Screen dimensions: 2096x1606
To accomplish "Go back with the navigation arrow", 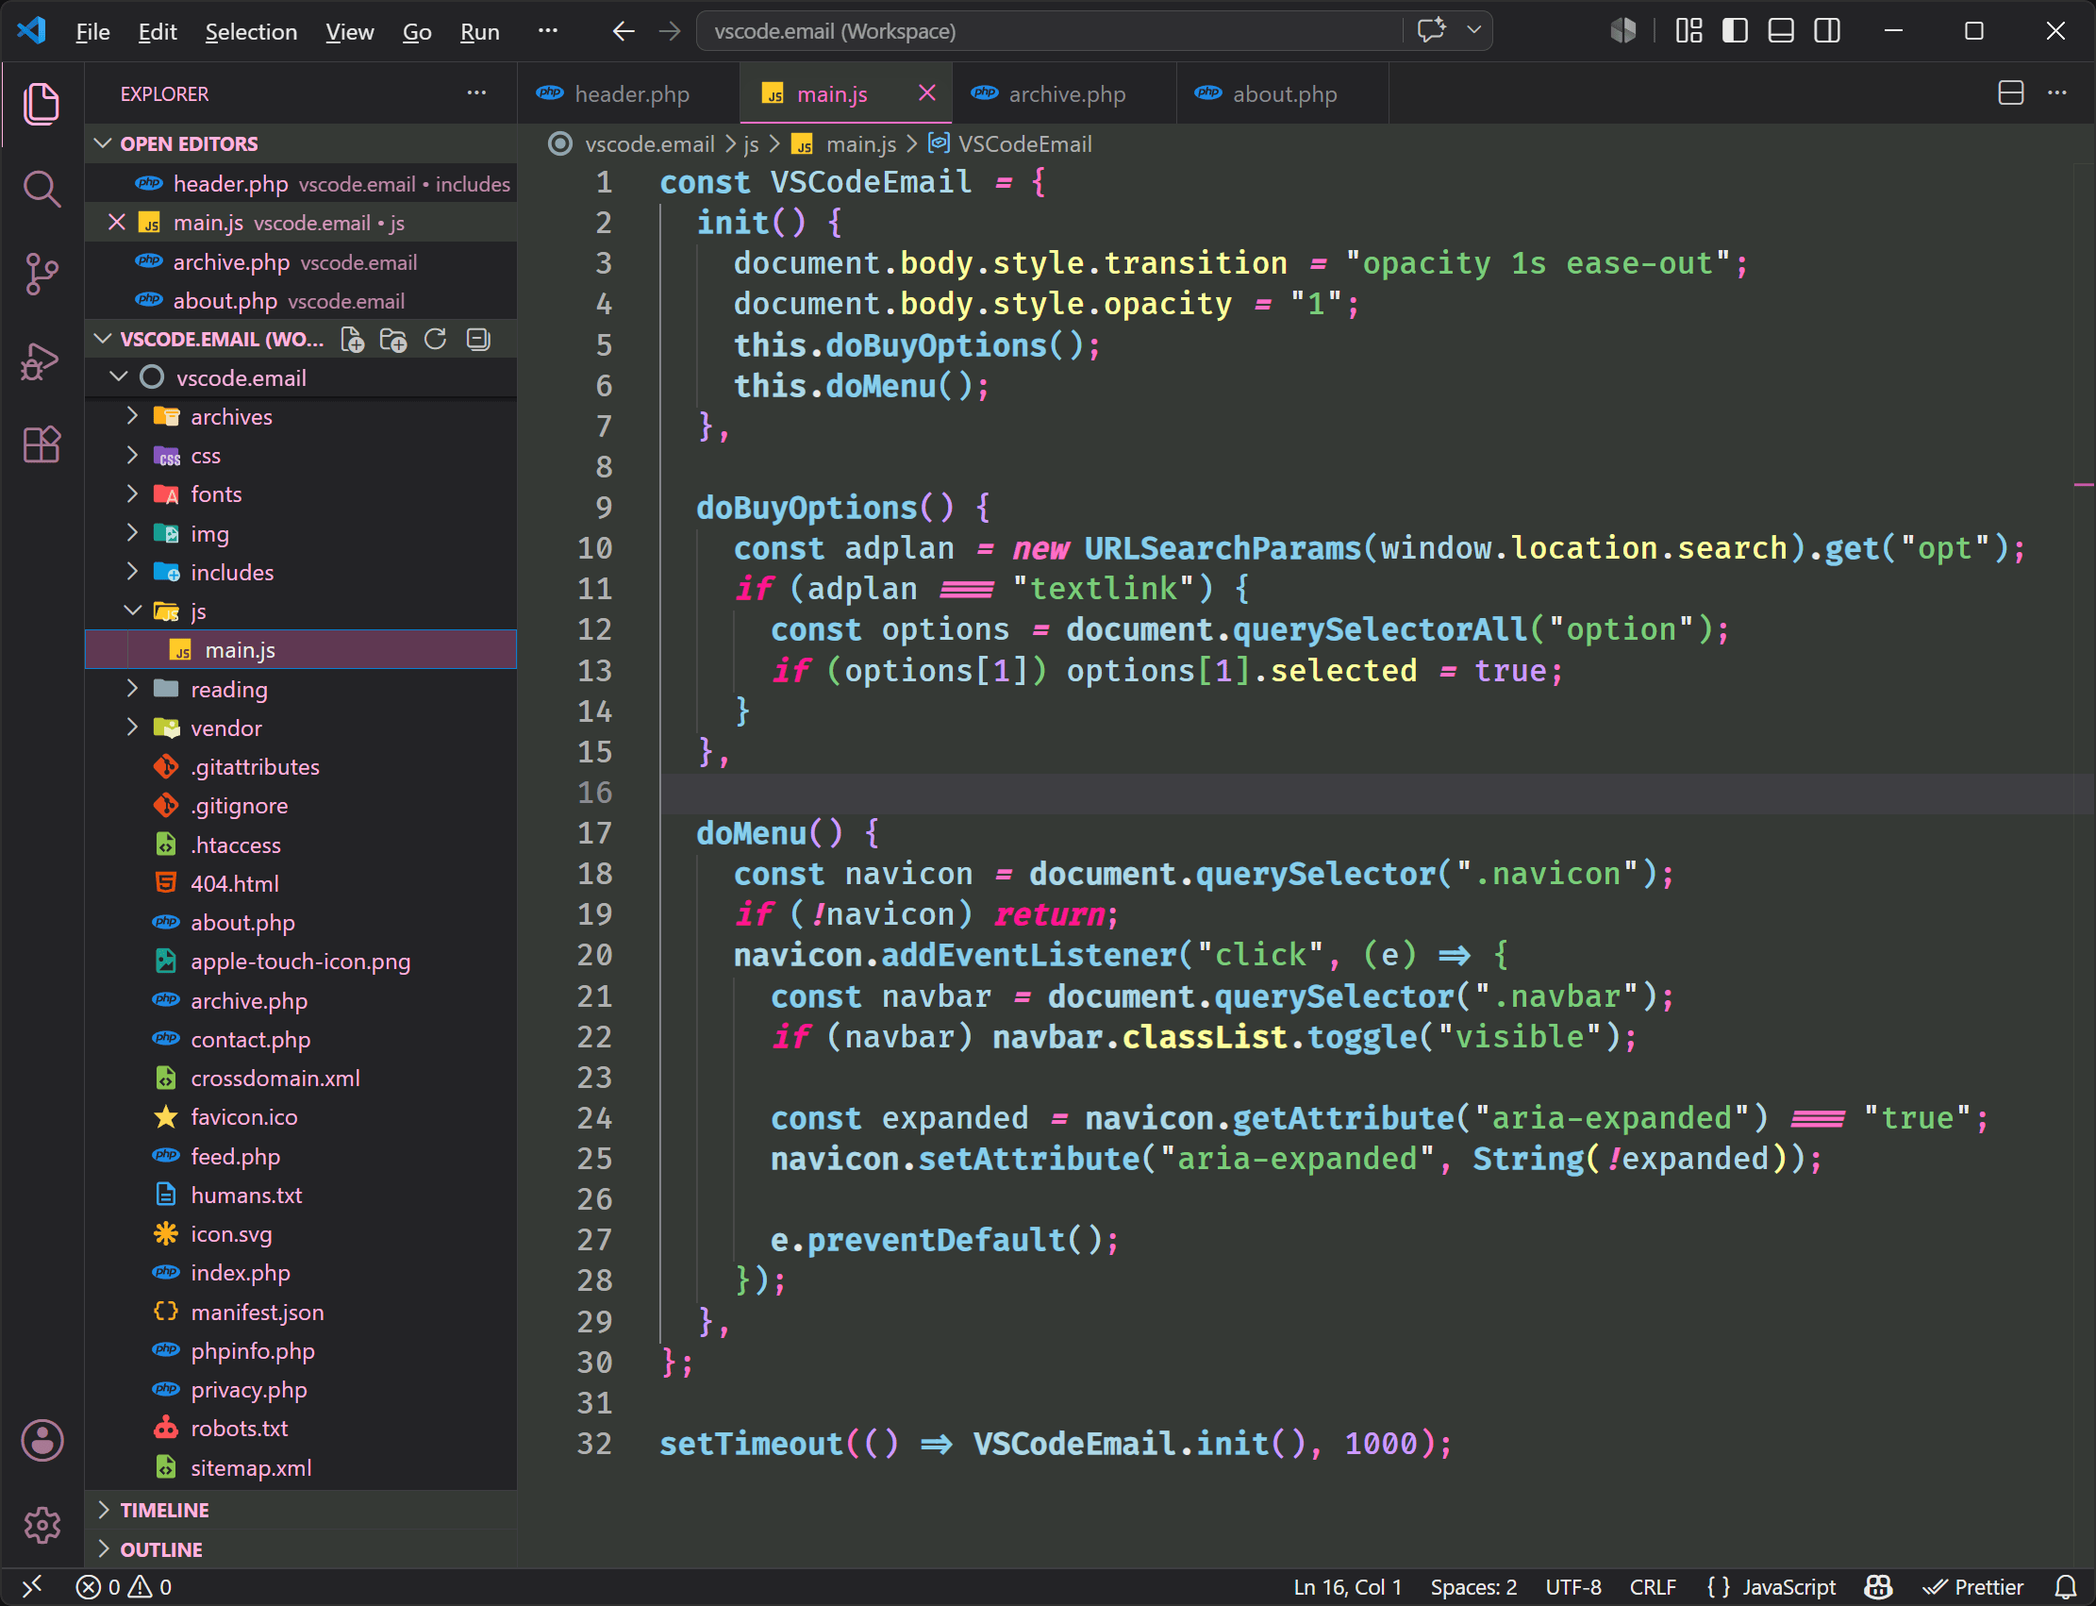I will 624,31.
